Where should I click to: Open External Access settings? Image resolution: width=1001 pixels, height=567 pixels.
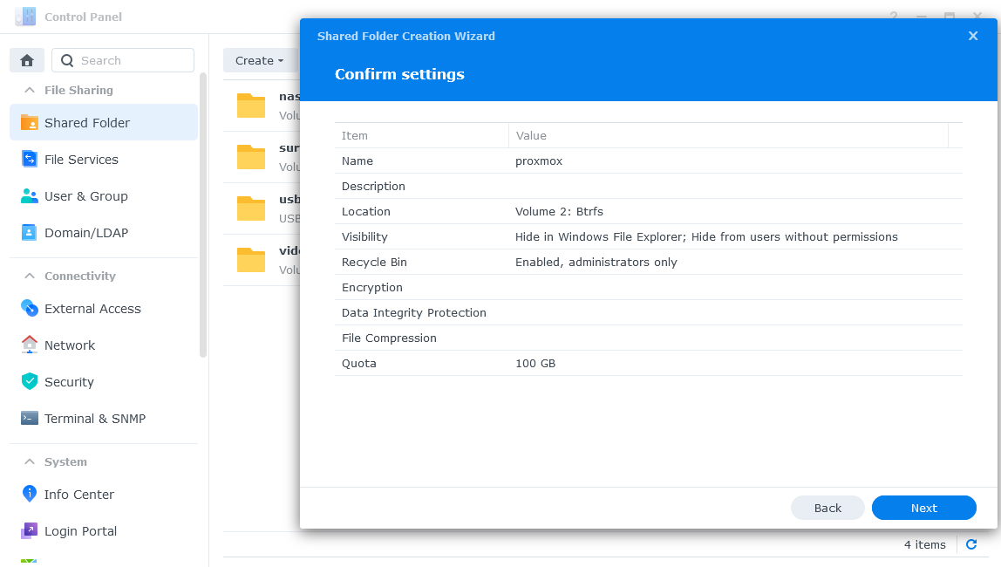click(x=92, y=309)
